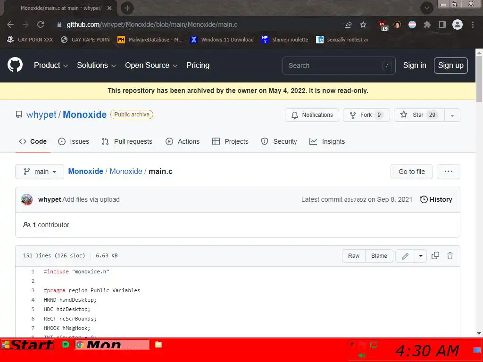Open Monoxide repository name link
The height and width of the screenshot is (362, 483).
(x=85, y=115)
